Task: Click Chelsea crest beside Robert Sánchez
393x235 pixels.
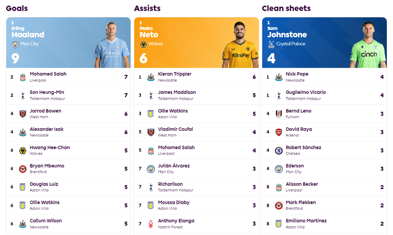Action: (279, 150)
